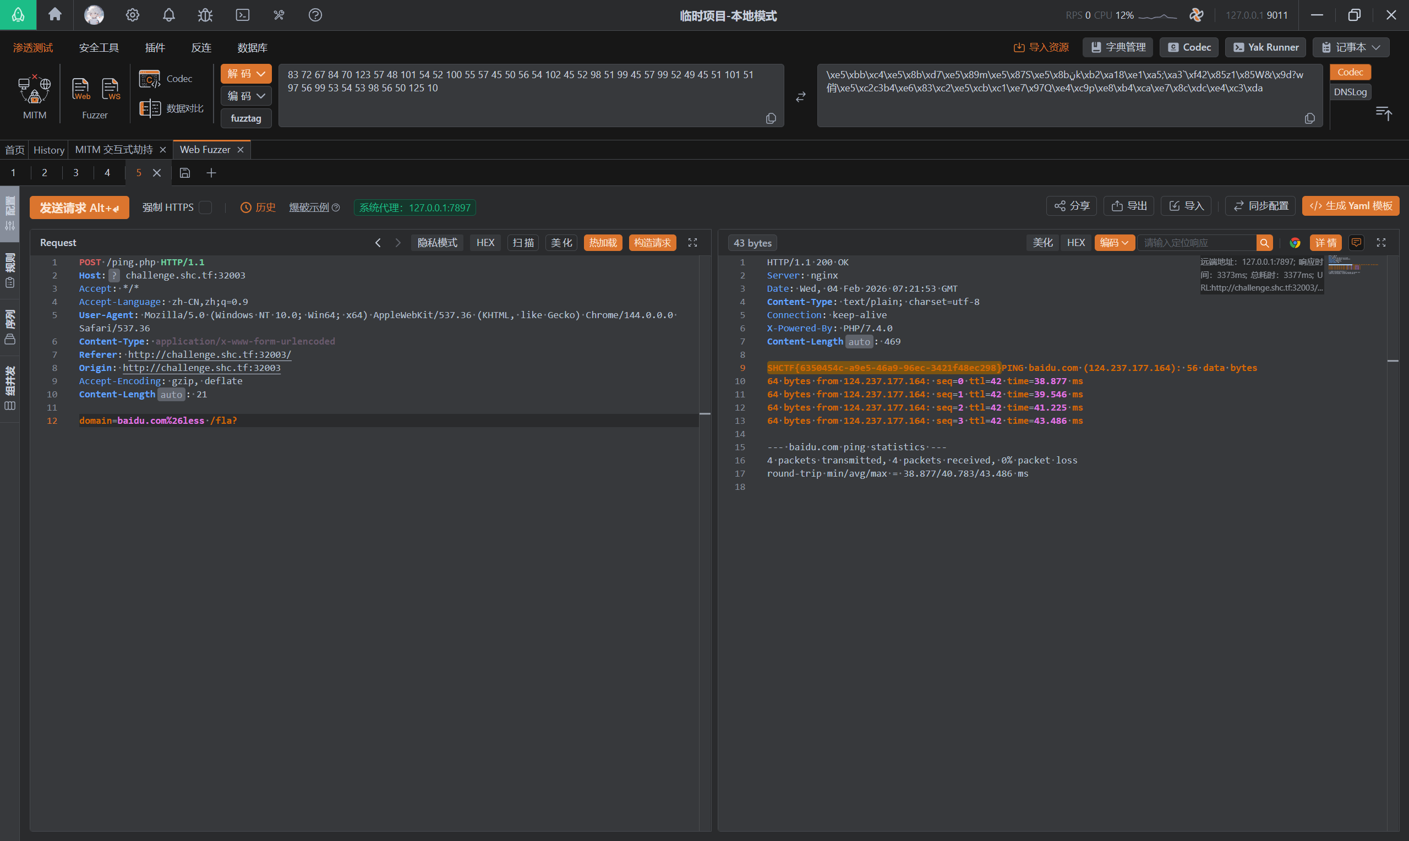Image resolution: width=1409 pixels, height=841 pixels.
Task: Open the terminal console icon
Action: tap(243, 15)
